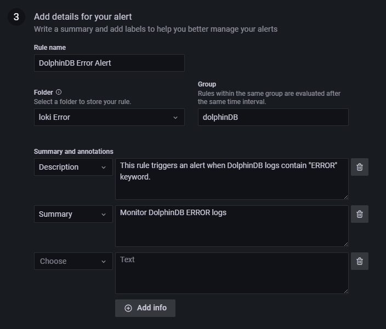Edit the Rule name field
This screenshot has height=329, width=386.
click(x=109, y=63)
